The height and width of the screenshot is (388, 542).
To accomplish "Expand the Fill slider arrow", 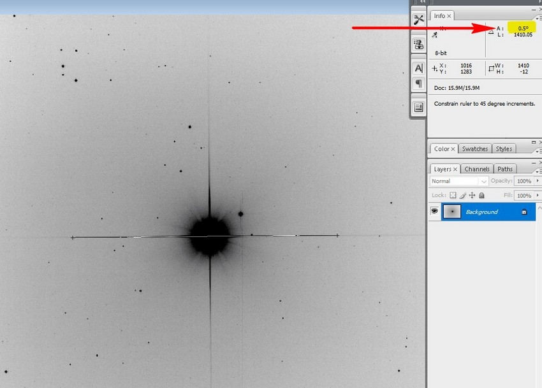I will point(538,196).
